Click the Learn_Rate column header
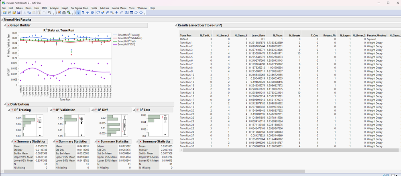Screen dimensions: 401x176 pyautogui.click(x=257, y=36)
